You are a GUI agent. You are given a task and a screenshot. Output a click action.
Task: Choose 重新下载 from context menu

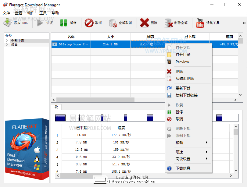point(183,88)
